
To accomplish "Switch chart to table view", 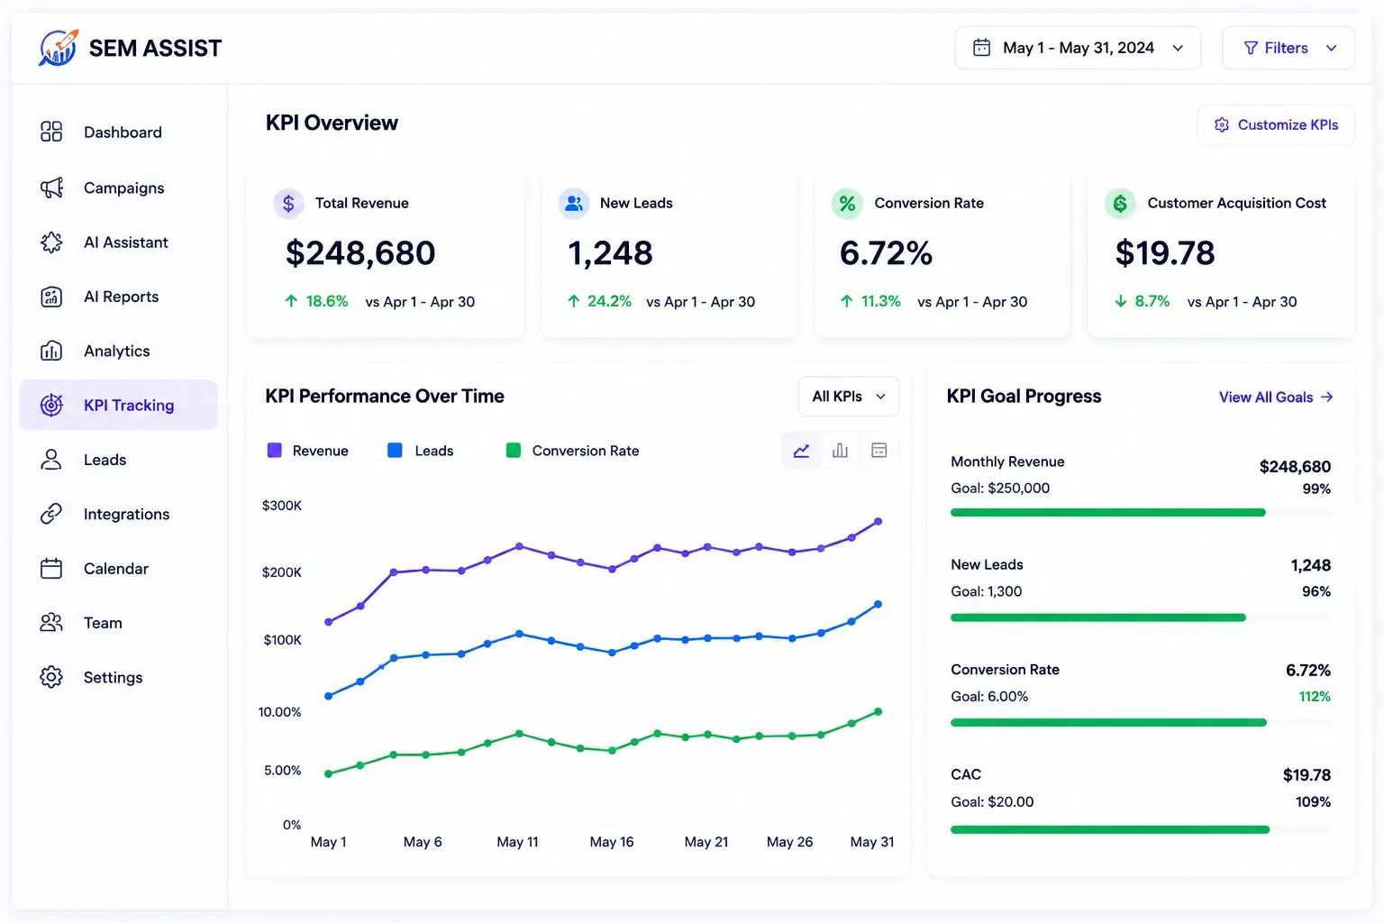I will pos(879,451).
